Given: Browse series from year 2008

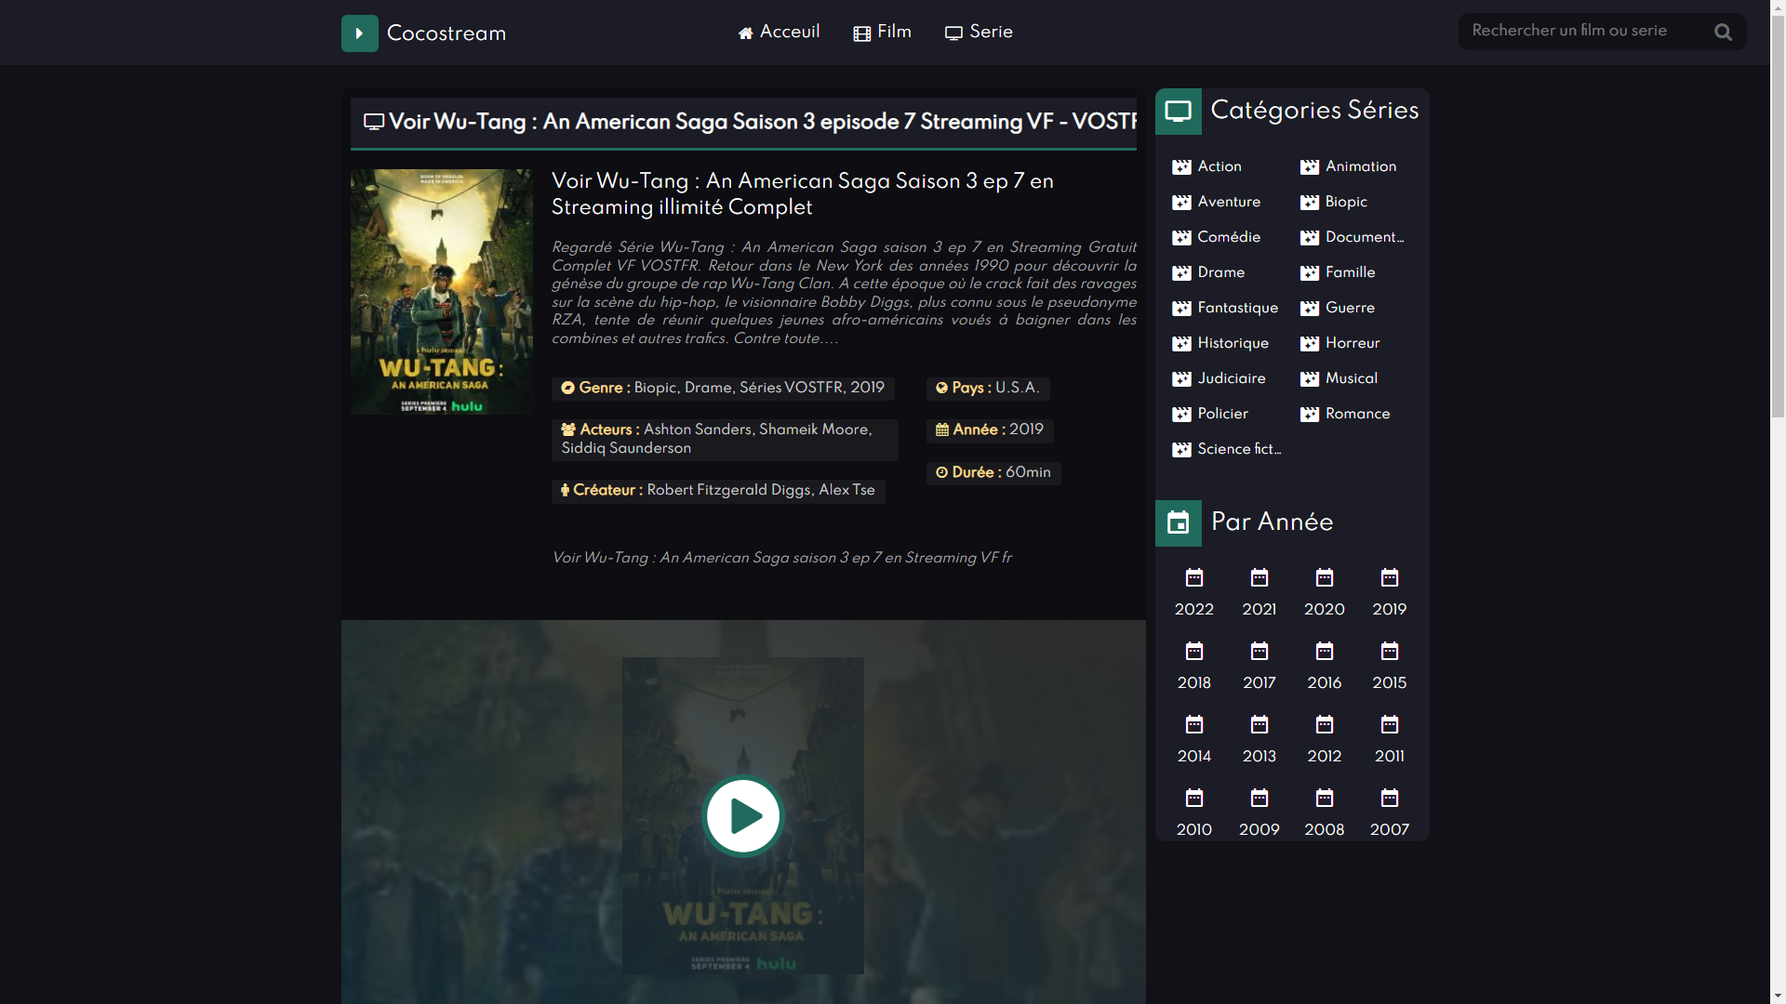Looking at the screenshot, I should [1325, 829].
